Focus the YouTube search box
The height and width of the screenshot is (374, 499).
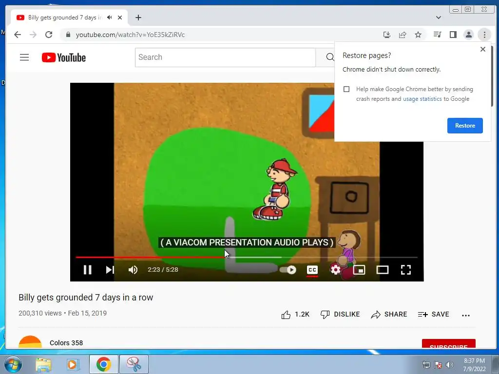[x=225, y=57]
